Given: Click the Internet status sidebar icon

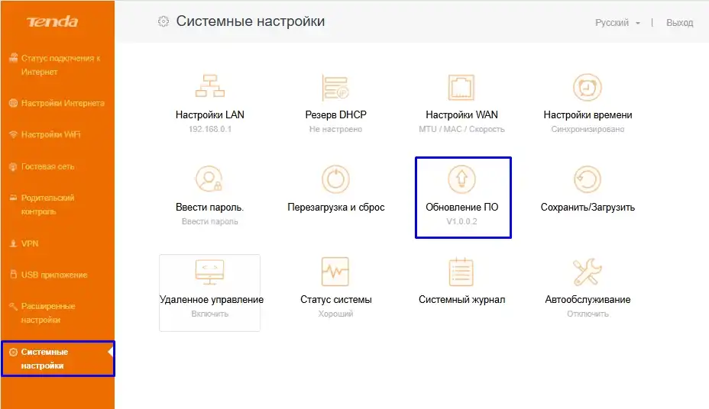Looking at the screenshot, I should pyautogui.click(x=13, y=57).
